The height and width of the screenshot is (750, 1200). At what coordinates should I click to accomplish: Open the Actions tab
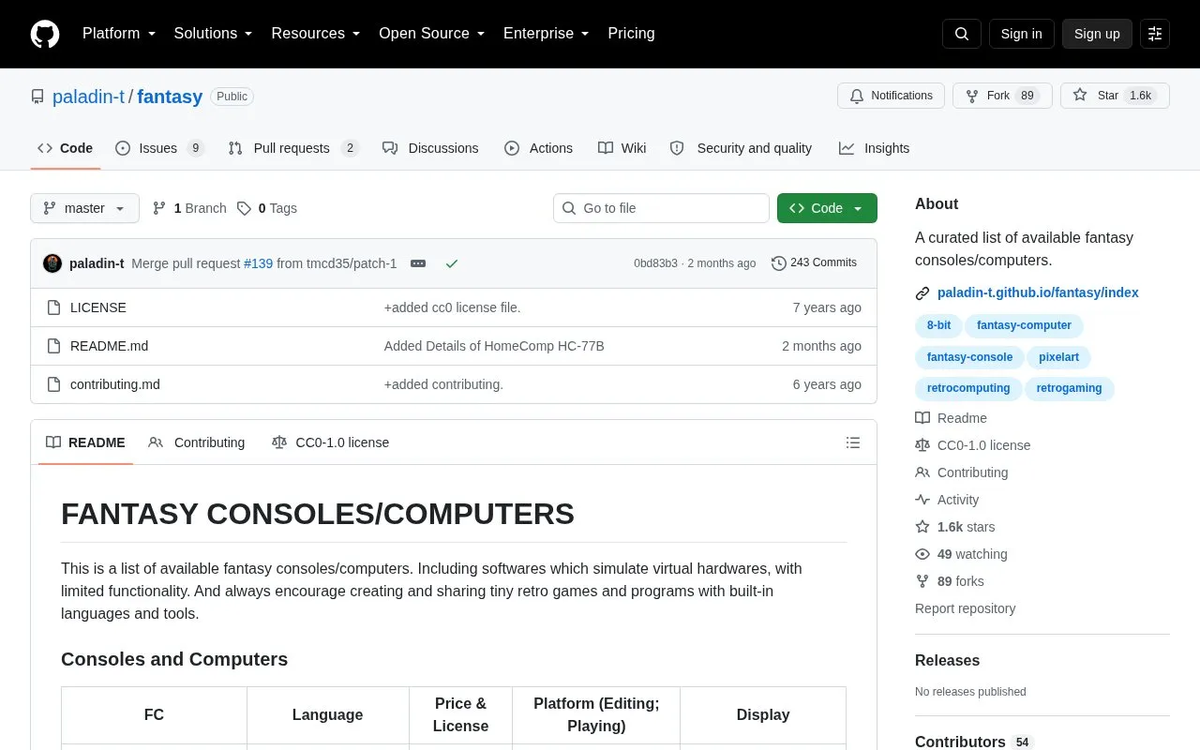tap(538, 148)
